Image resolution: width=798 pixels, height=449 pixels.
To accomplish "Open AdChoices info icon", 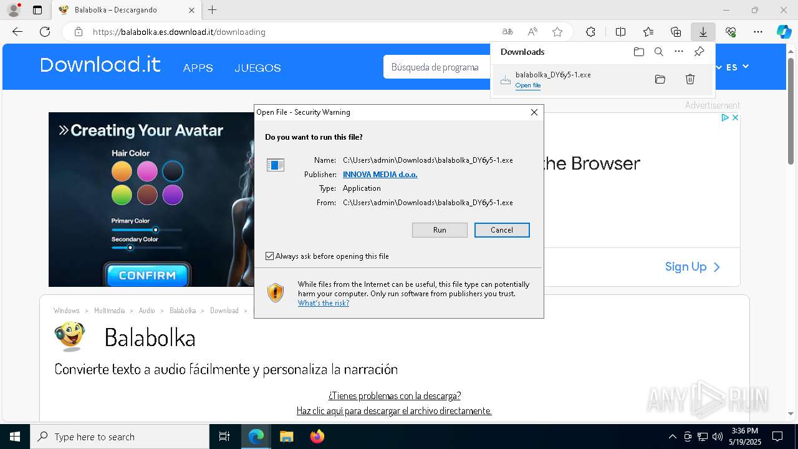I will (726, 117).
